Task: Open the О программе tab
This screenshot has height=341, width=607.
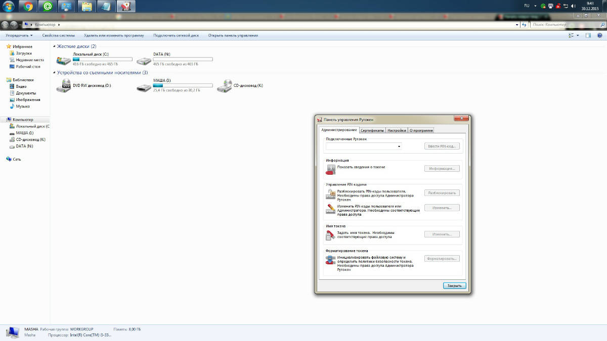Action: [x=421, y=130]
